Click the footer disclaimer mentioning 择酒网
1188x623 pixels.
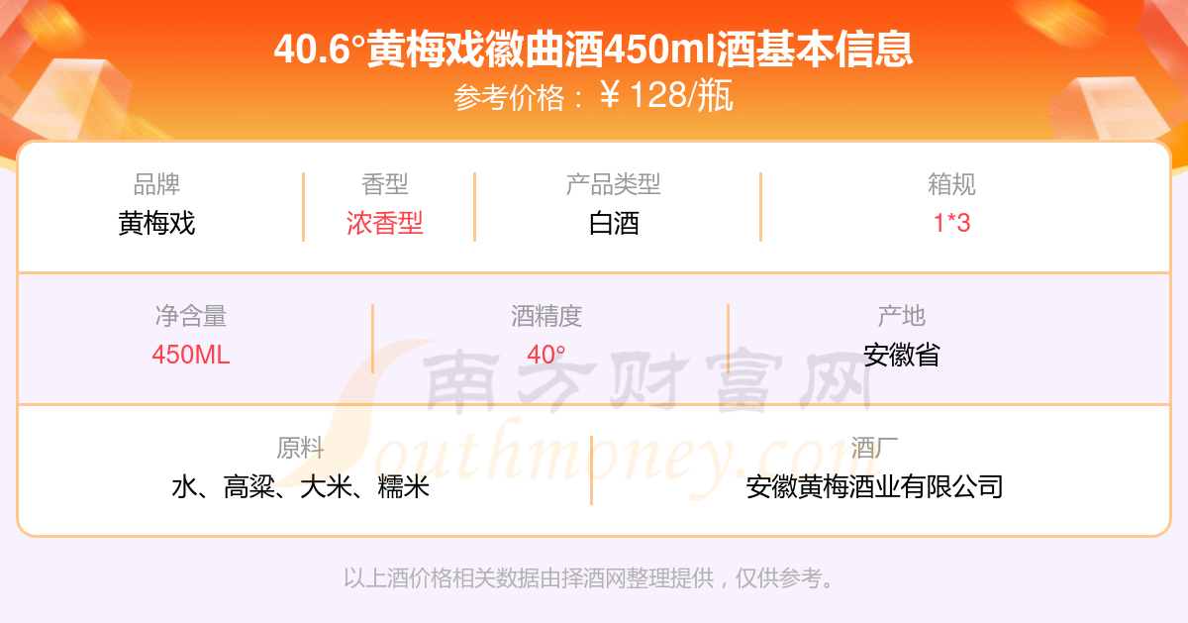pyautogui.click(x=590, y=577)
